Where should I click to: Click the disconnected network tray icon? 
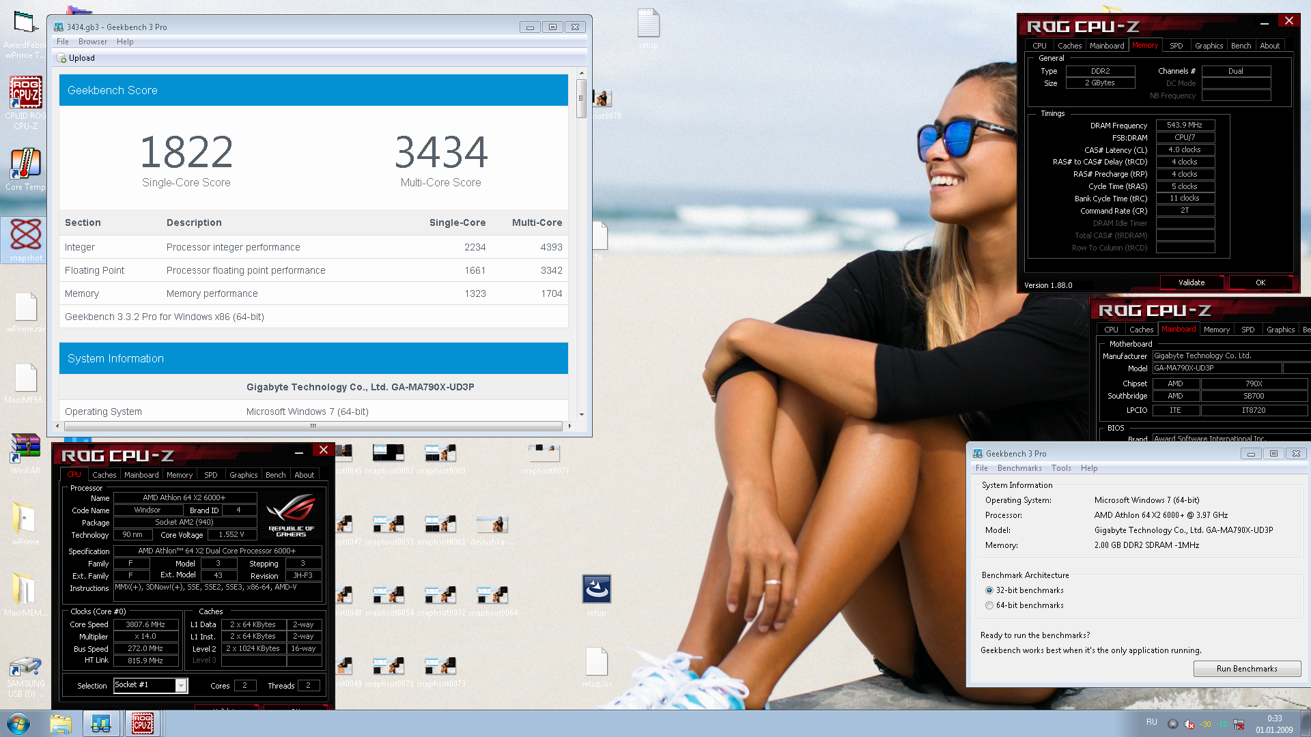coord(1239,724)
